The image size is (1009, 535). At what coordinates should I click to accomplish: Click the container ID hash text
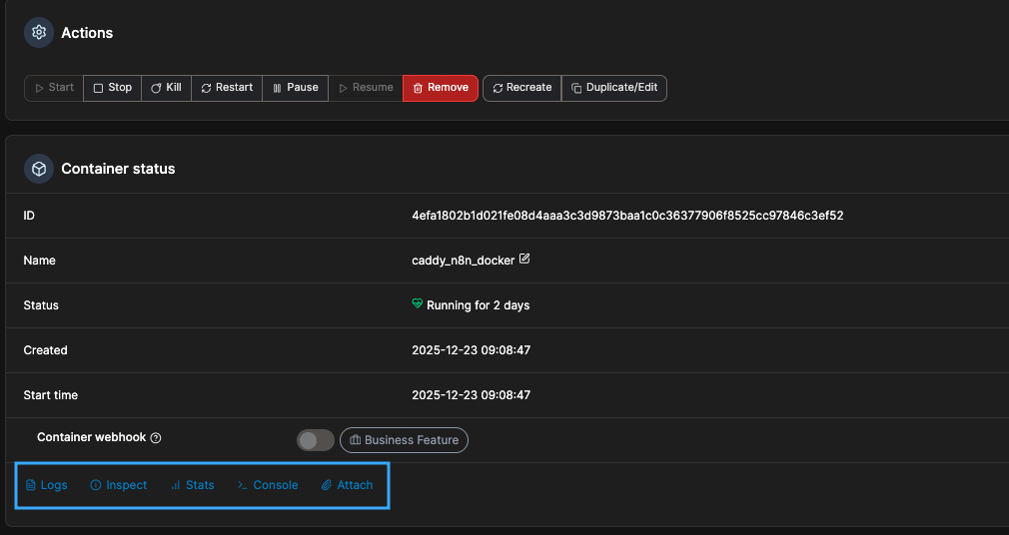click(627, 216)
